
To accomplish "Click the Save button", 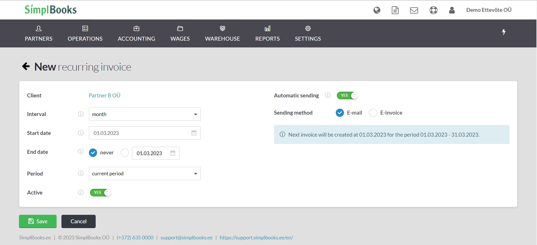I will pyautogui.click(x=38, y=221).
